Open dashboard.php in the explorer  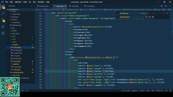tap(18, 72)
